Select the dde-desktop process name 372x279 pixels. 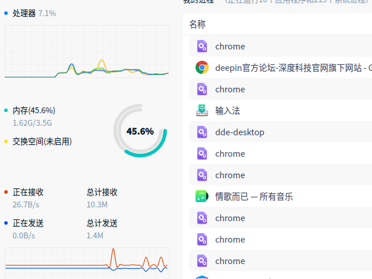(x=239, y=132)
